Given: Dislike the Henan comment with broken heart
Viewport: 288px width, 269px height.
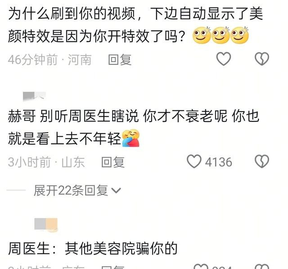Looking at the screenshot, I should point(262,59).
